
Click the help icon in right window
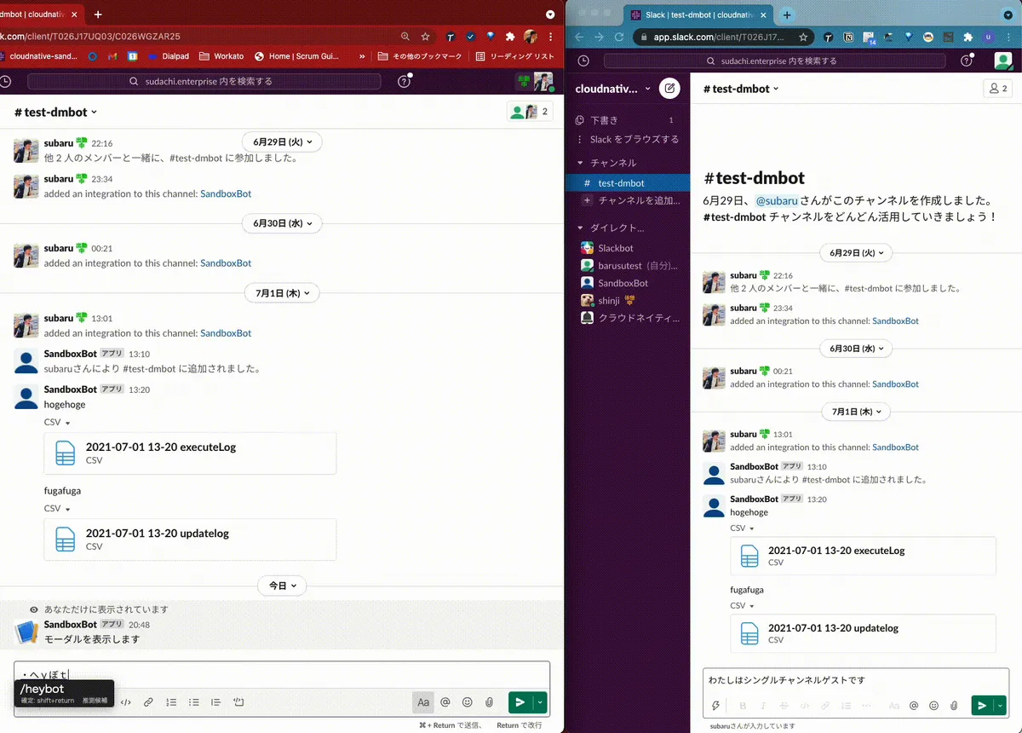967,61
